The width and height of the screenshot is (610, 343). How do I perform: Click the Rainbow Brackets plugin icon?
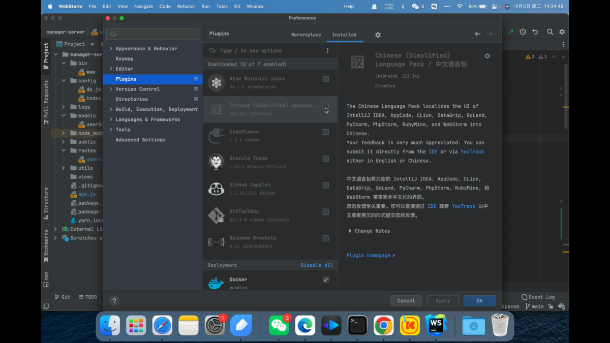[x=216, y=242]
